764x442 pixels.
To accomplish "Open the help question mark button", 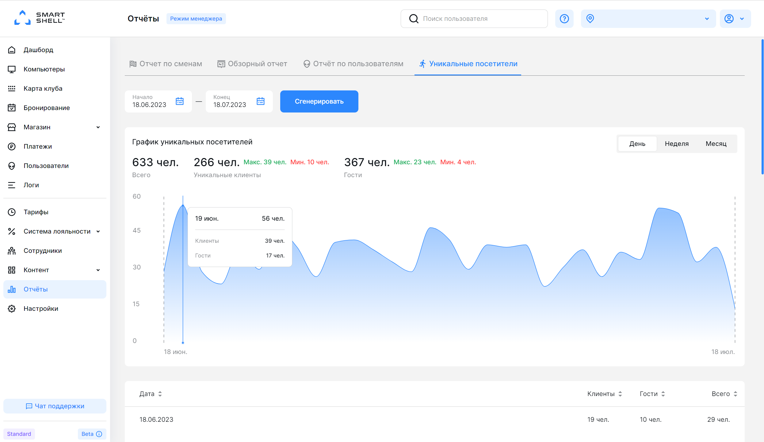I will click(564, 19).
